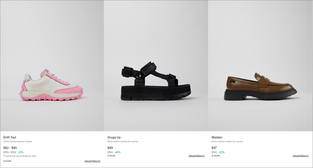Click the Walden product title
This screenshot has height=168, width=313.
coord(217,137)
